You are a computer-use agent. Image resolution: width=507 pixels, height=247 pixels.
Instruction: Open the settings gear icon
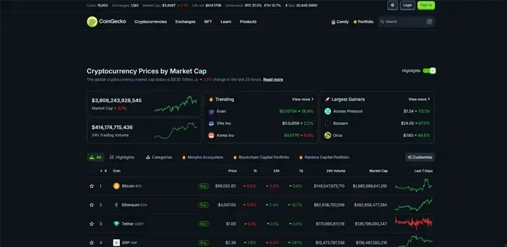pos(392,5)
